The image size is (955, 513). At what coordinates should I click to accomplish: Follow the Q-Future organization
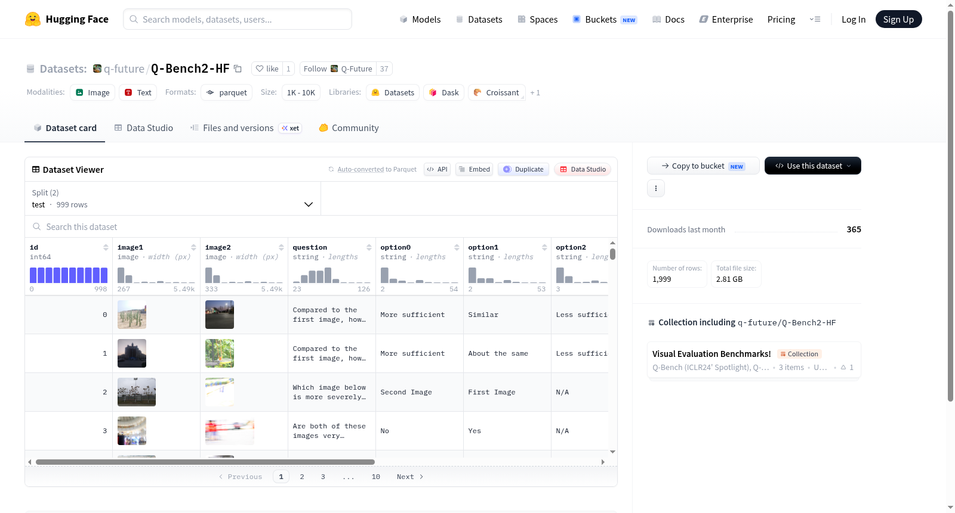pos(338,69)
